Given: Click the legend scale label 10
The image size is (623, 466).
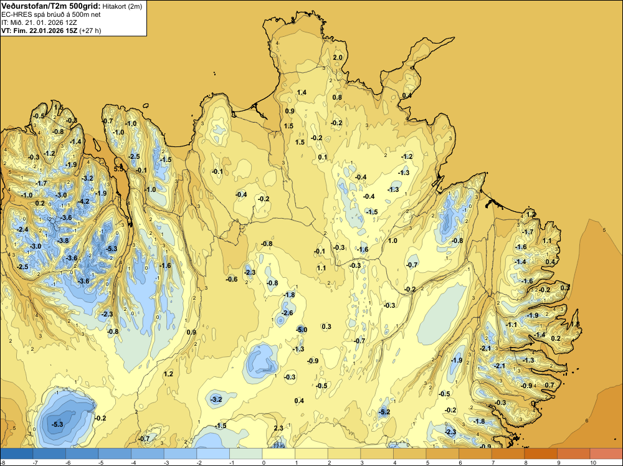Looking at the screenshot, I should click(593, 462).
